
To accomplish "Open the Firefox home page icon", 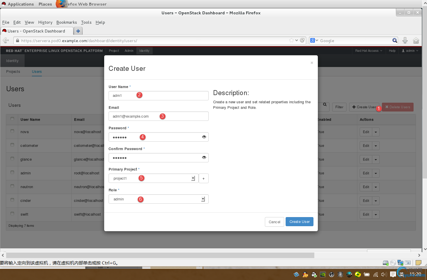I will point(416,41).
